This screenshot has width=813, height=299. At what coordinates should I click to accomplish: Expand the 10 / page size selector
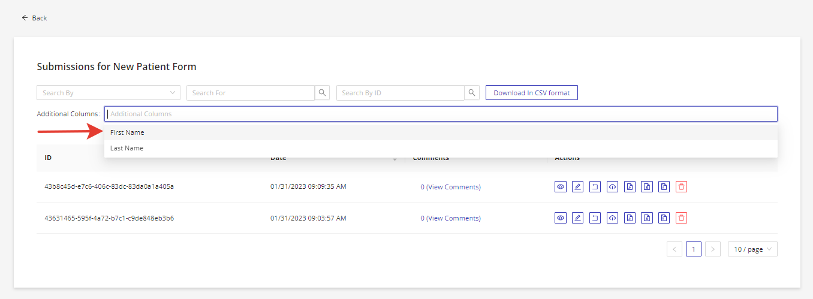[752, 249]
